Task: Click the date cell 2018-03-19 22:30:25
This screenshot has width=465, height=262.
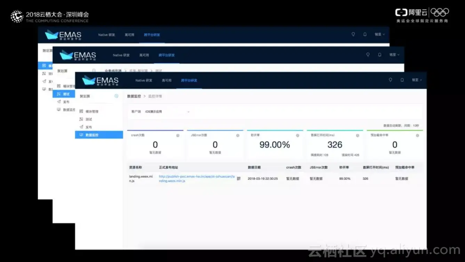Action: point(263,179)
